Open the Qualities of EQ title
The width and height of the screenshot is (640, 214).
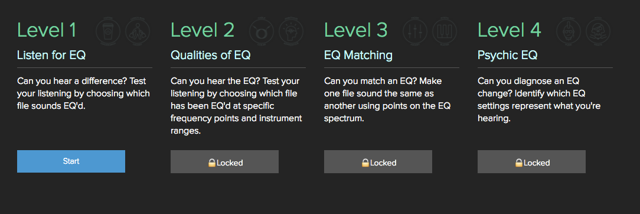point(211,55)
